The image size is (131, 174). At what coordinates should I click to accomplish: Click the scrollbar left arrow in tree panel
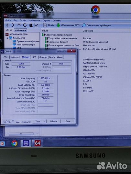7,134
